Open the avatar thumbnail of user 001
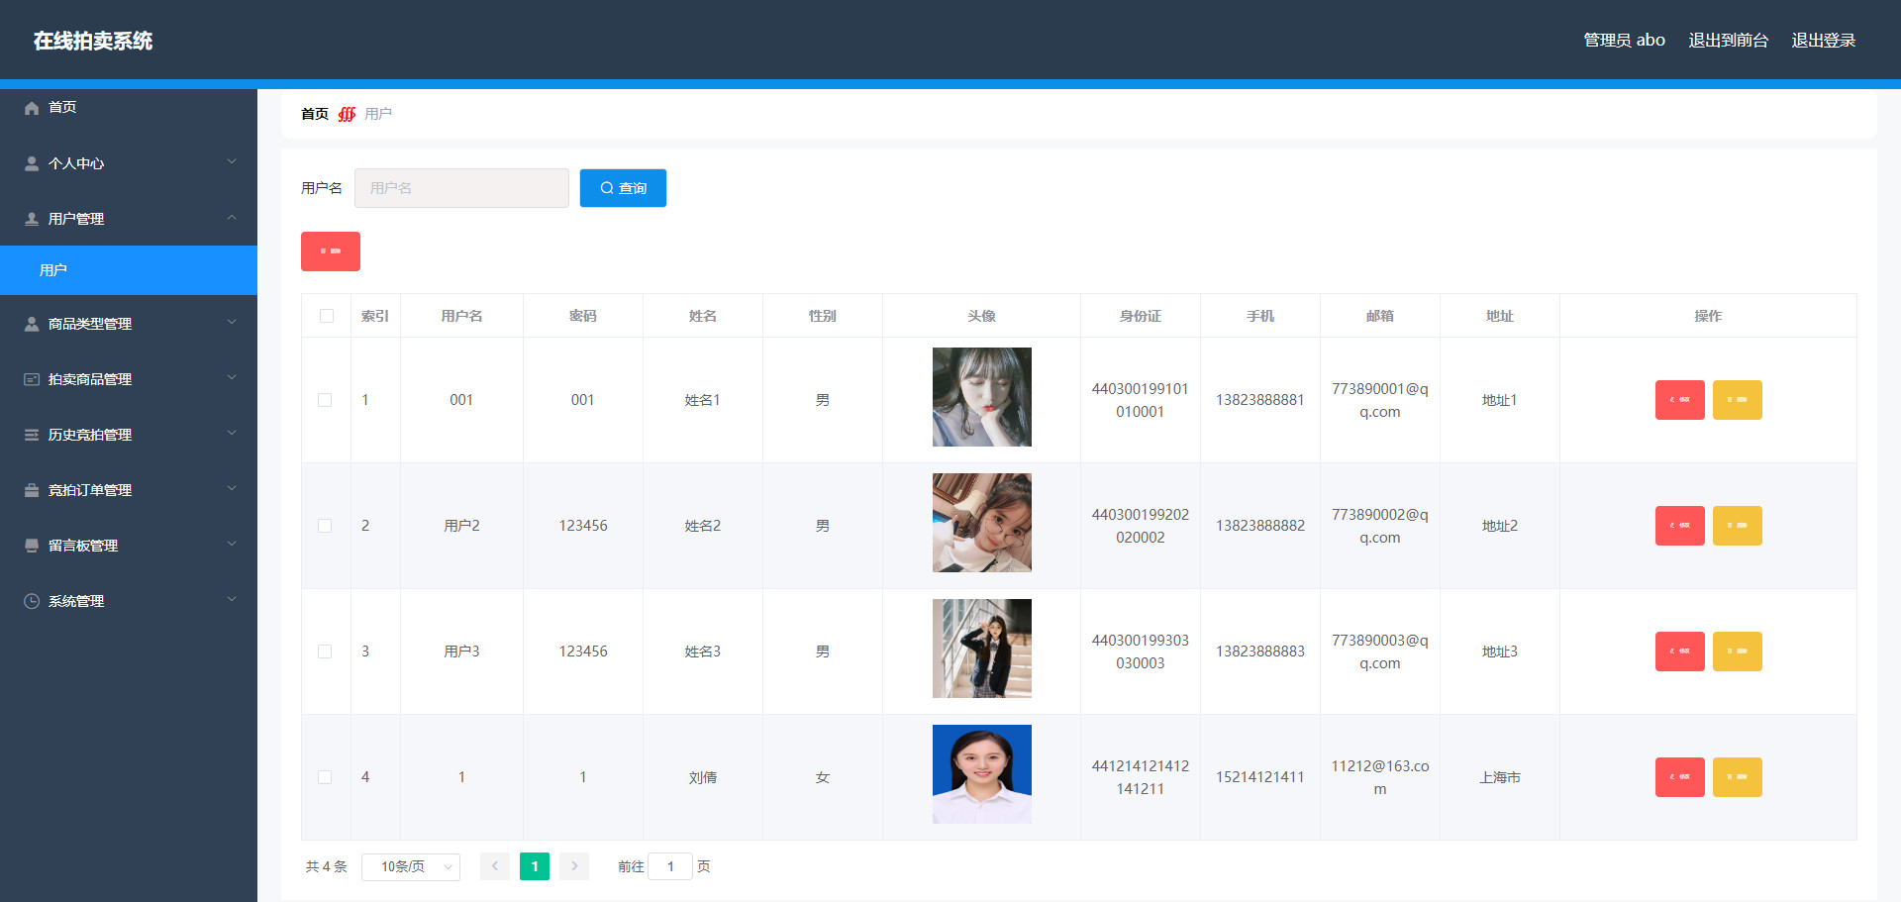Viewport: 1901px width, 902px height. click(x=982, y=397)
